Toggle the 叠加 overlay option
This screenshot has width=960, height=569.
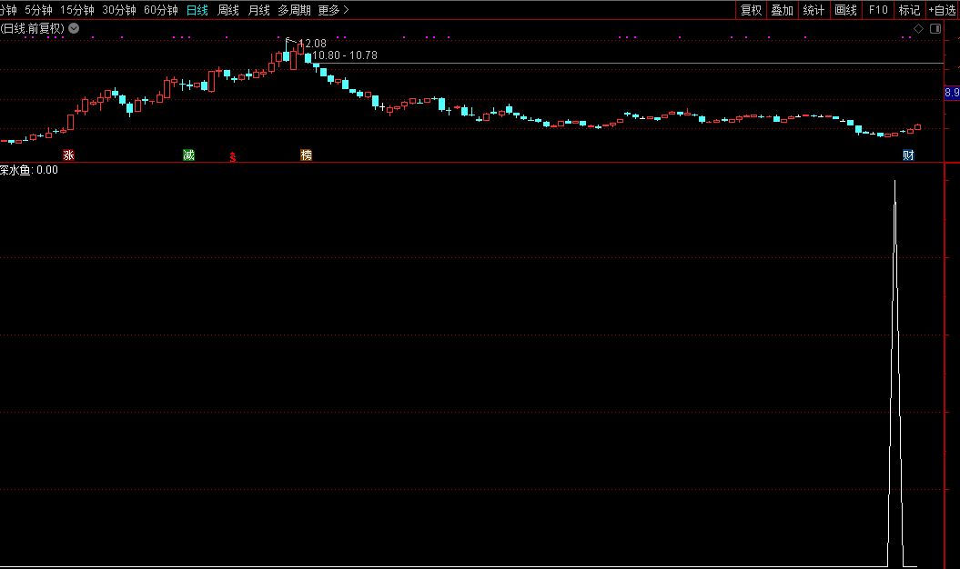(782, 10)
